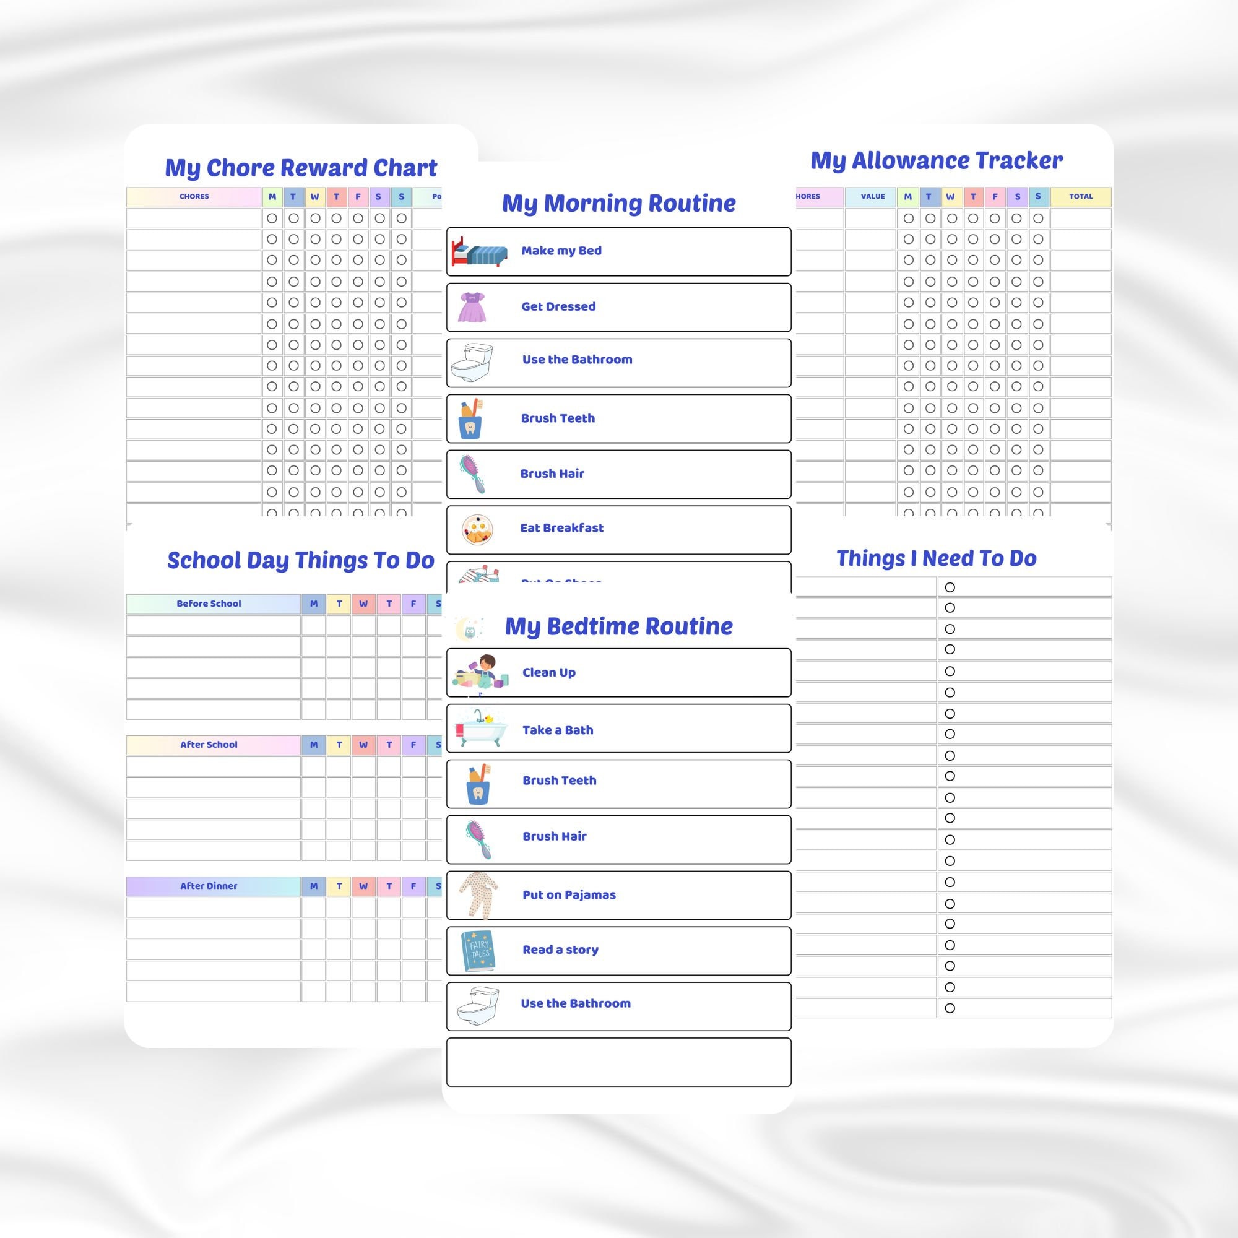
Task: Open the After School section header
Action: tap(209, 744)
